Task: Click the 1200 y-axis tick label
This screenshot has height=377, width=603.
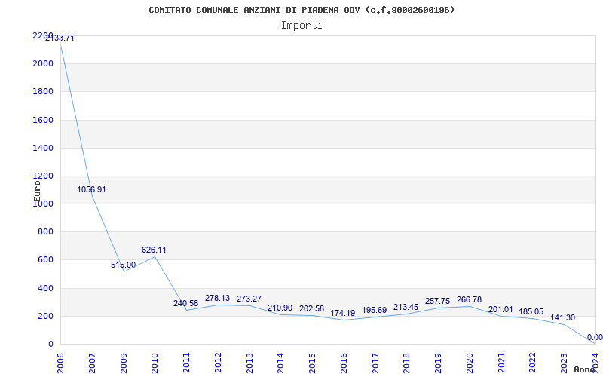Action: click(x=43, y=176)
